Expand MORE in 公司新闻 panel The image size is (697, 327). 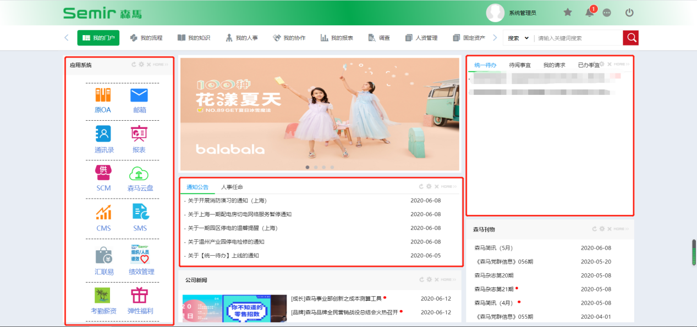point(448,279)
